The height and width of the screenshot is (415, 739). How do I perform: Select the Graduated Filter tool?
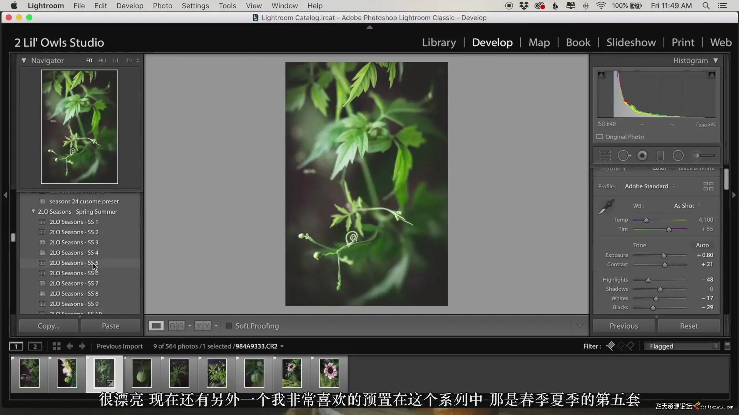tap(660, 156)
